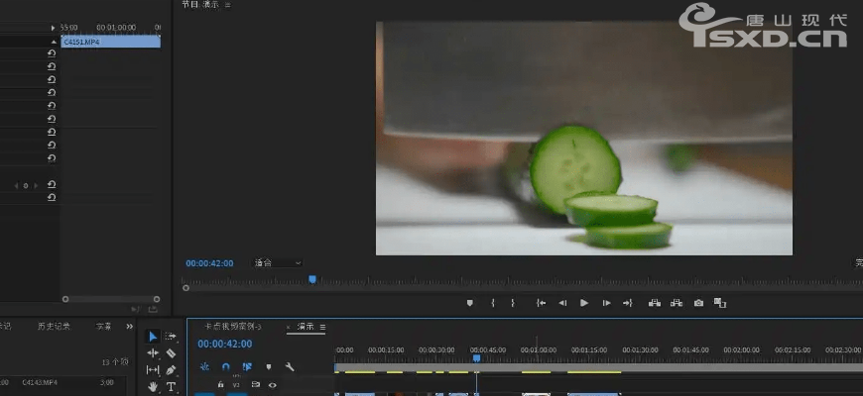The image size is (863, 396).
Task: Click the Export Frame camera icon
Action: point(698,303)
